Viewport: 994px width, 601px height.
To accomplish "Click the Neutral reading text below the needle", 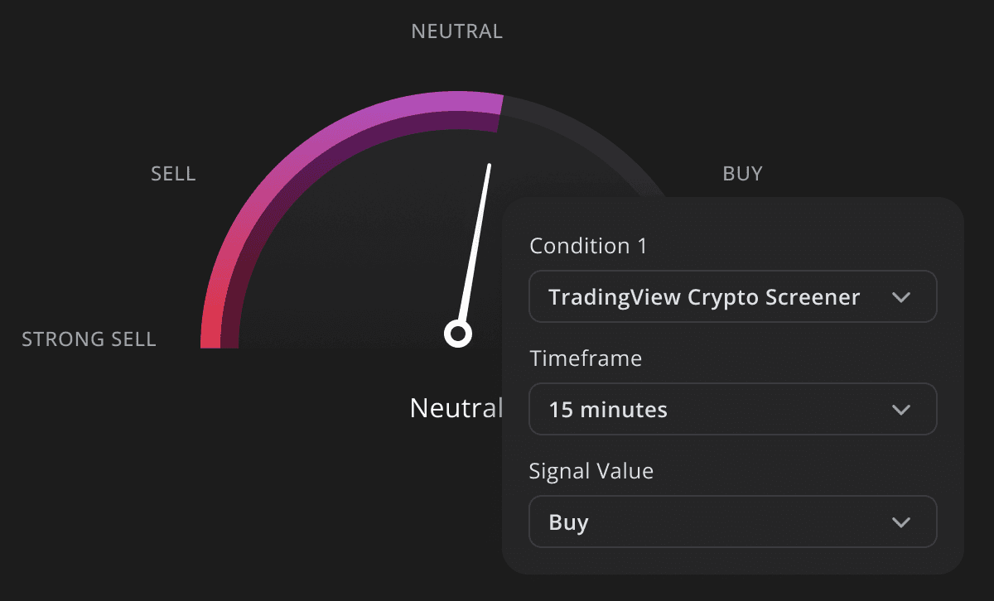I will [x=456, y=408].
